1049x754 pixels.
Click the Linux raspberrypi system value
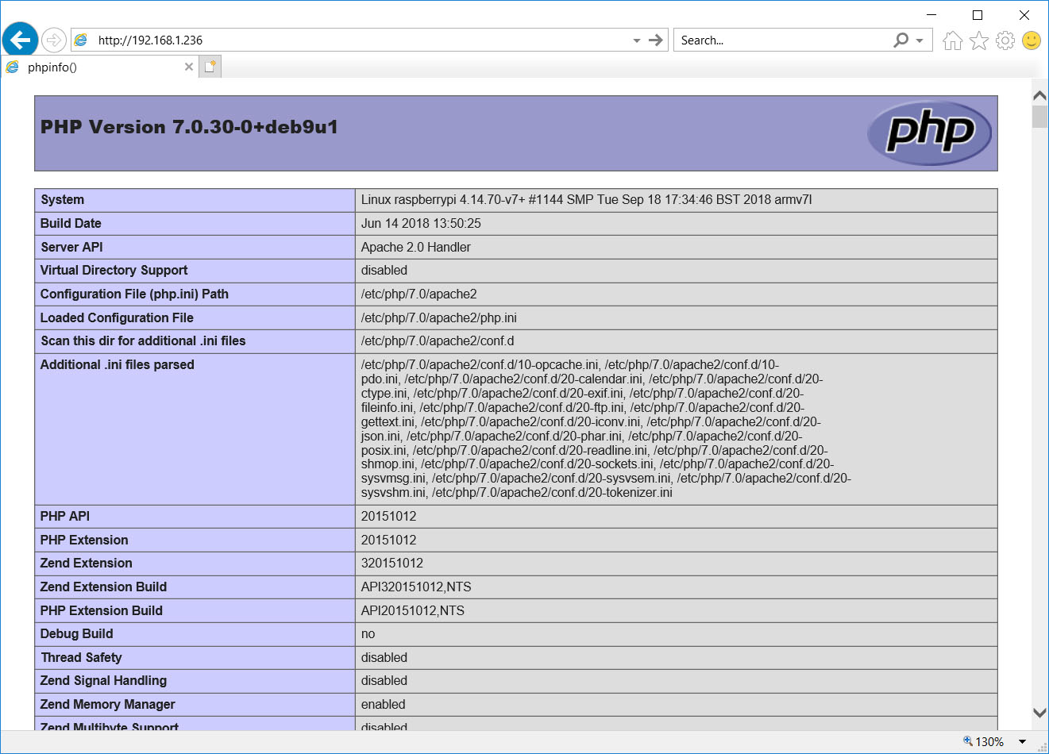pyautogui.click(x=586, y=200)
